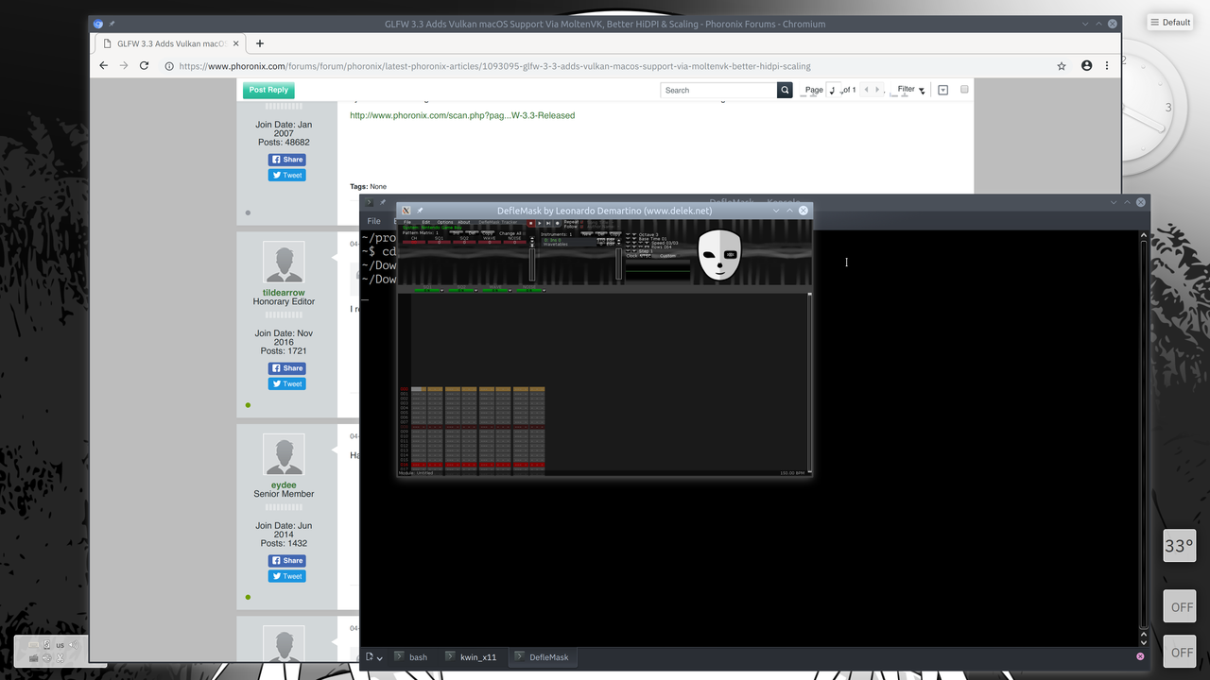Open the phoronix scan.php link
The height and width of the screenshot is (680, 1210).
click(x=462, y=115)
